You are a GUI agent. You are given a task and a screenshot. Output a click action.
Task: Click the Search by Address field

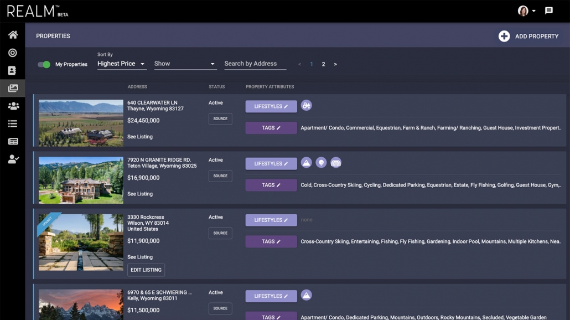point(255,64)
